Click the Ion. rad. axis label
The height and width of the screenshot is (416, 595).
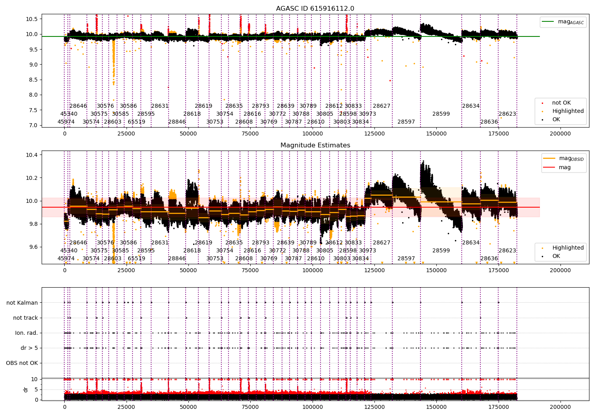pos(27,333)
